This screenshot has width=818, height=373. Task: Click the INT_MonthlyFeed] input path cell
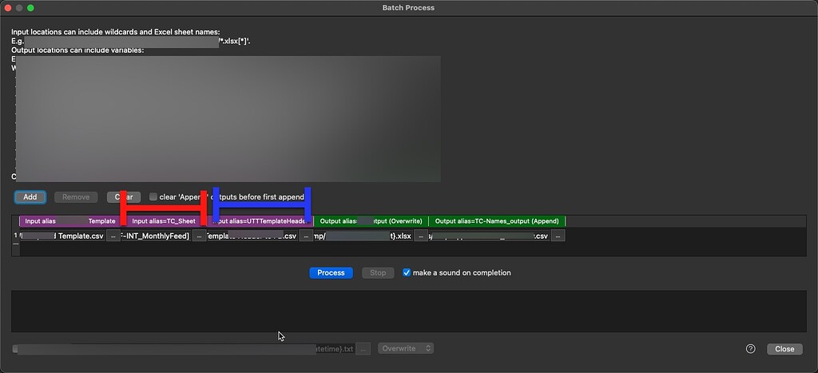157,236
